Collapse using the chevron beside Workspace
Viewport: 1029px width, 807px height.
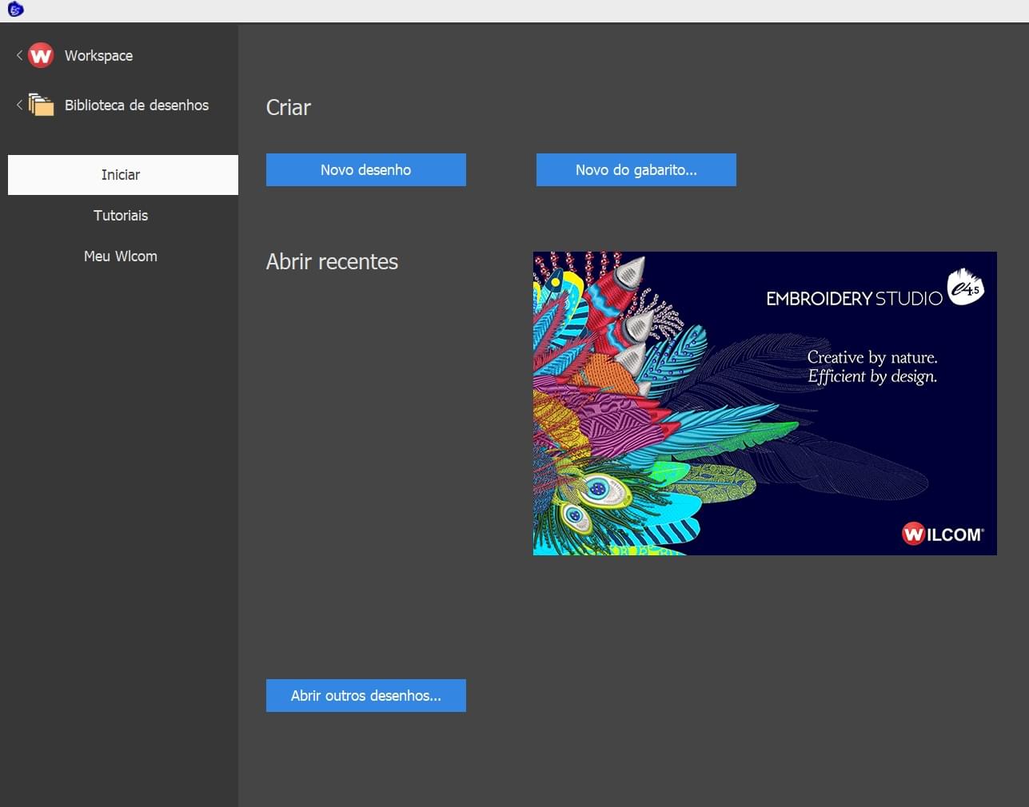pos(19,55)
